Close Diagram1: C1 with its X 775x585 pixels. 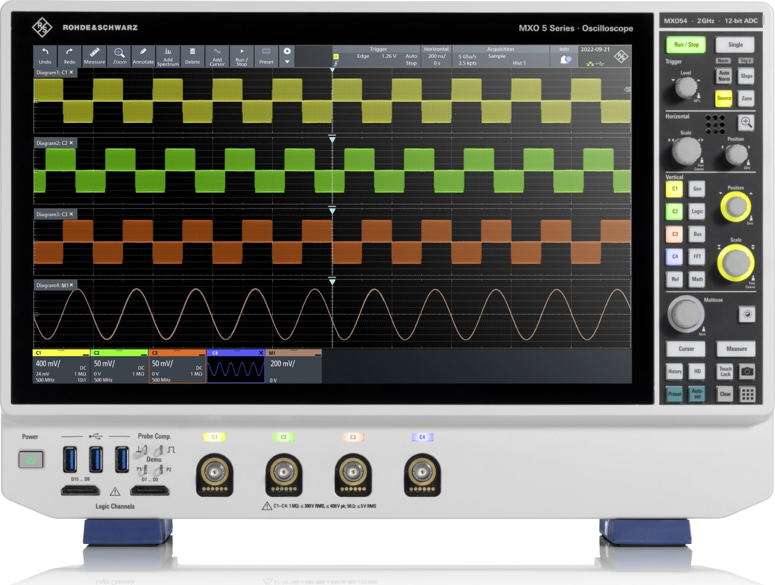71,72
